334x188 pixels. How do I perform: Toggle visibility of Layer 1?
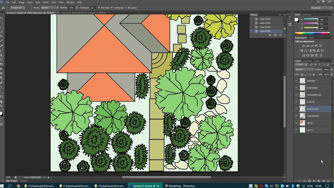tap(296, 130)
